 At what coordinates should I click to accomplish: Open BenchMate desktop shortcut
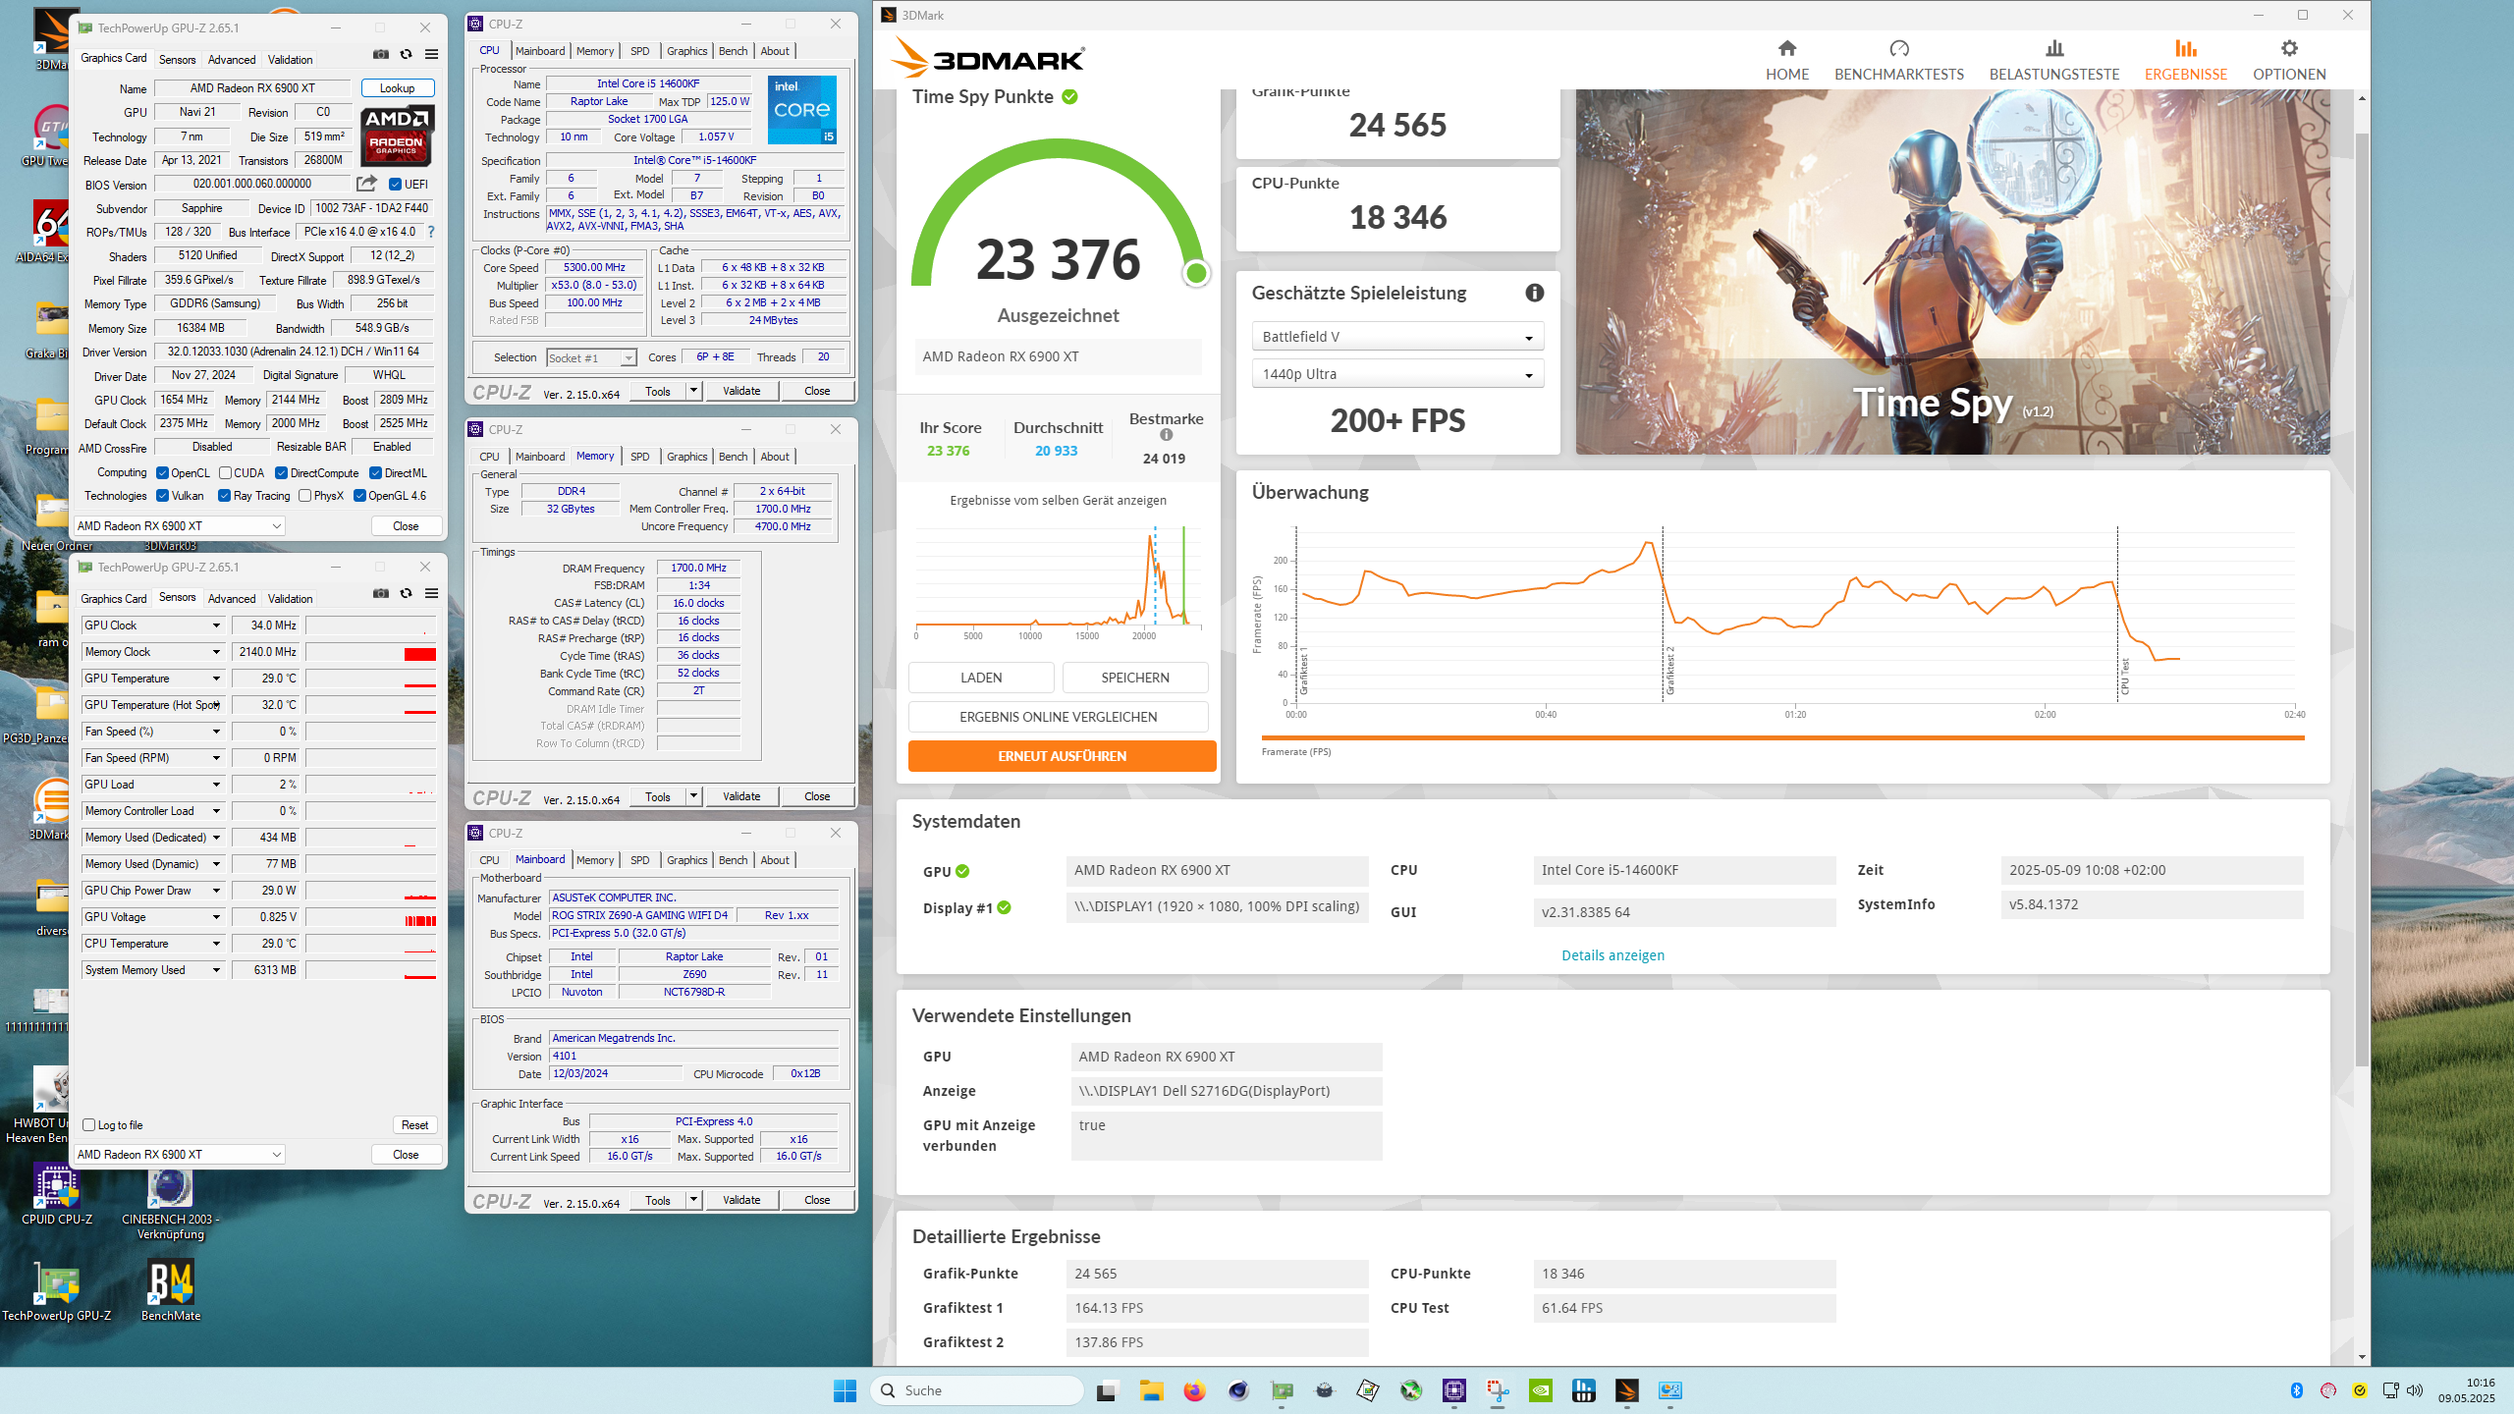[171, 1291]
